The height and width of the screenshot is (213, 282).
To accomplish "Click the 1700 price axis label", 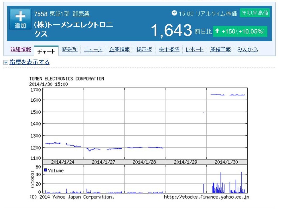I will point(36,90).
